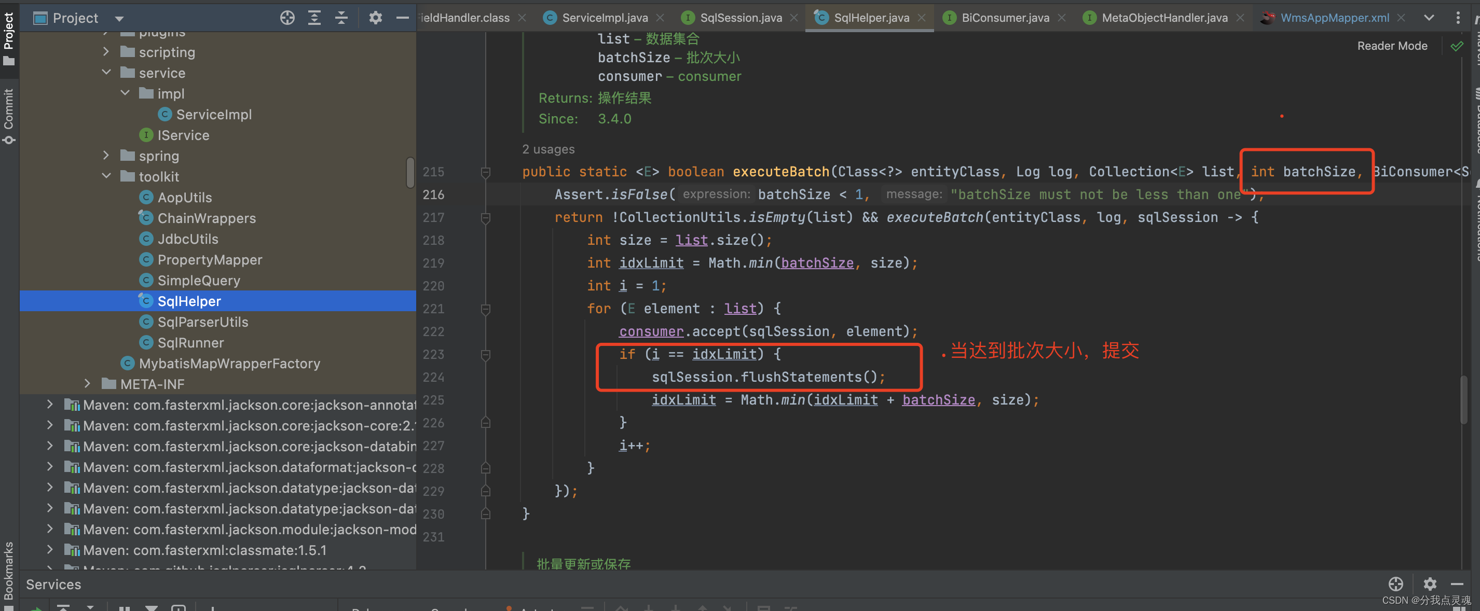Click the Select Opened File crosshair icon in Project toolbar

coord(286,18)
